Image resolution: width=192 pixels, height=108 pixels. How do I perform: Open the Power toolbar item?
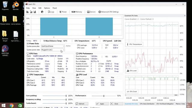[x=63, y=12]
